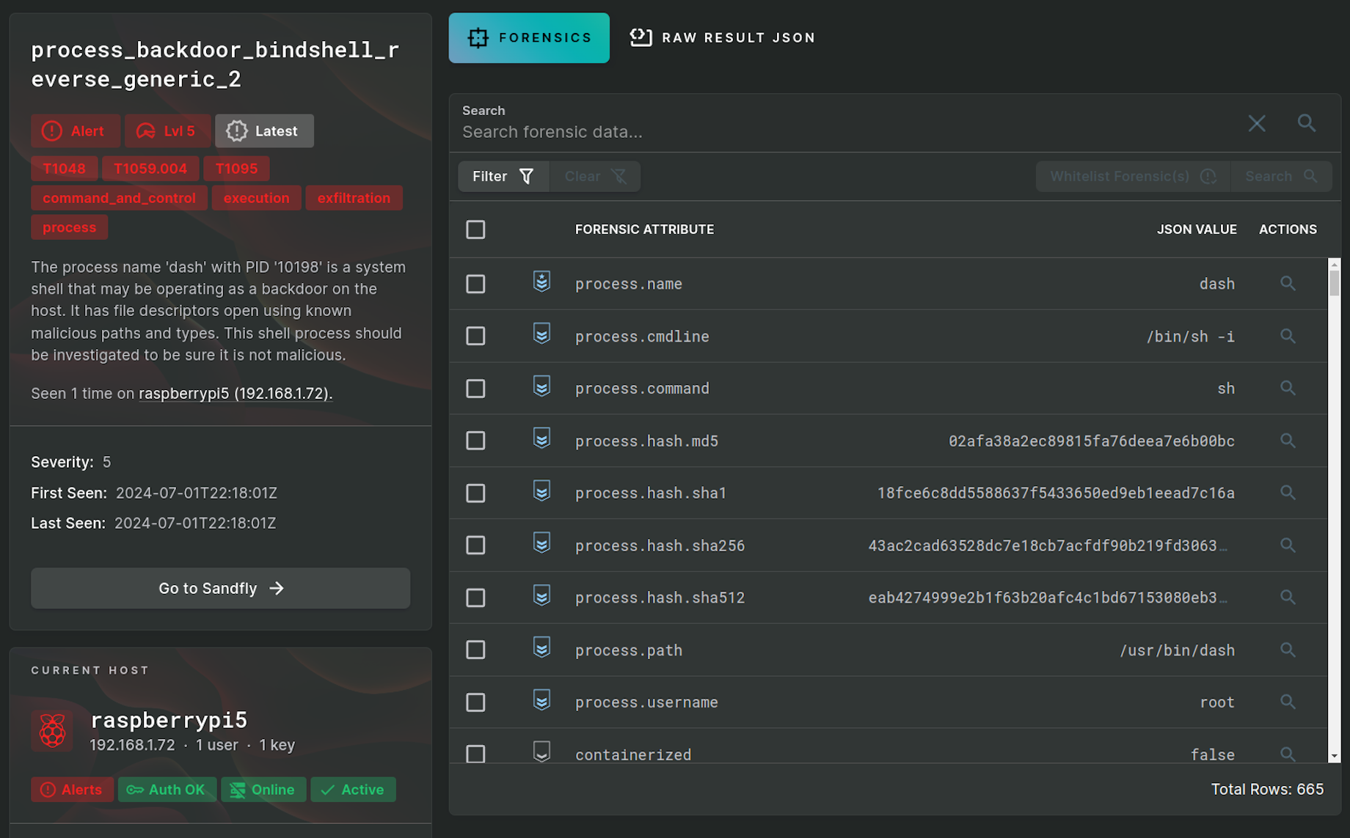Click the exfiltration tag
The width and height of the screenshot is (1350, 838).
pos(354,198)
